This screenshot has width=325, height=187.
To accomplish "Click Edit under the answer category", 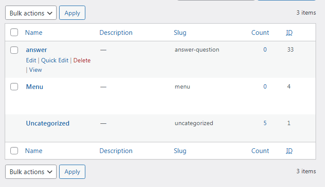I will pyautogui.click(x=31, y=60).
